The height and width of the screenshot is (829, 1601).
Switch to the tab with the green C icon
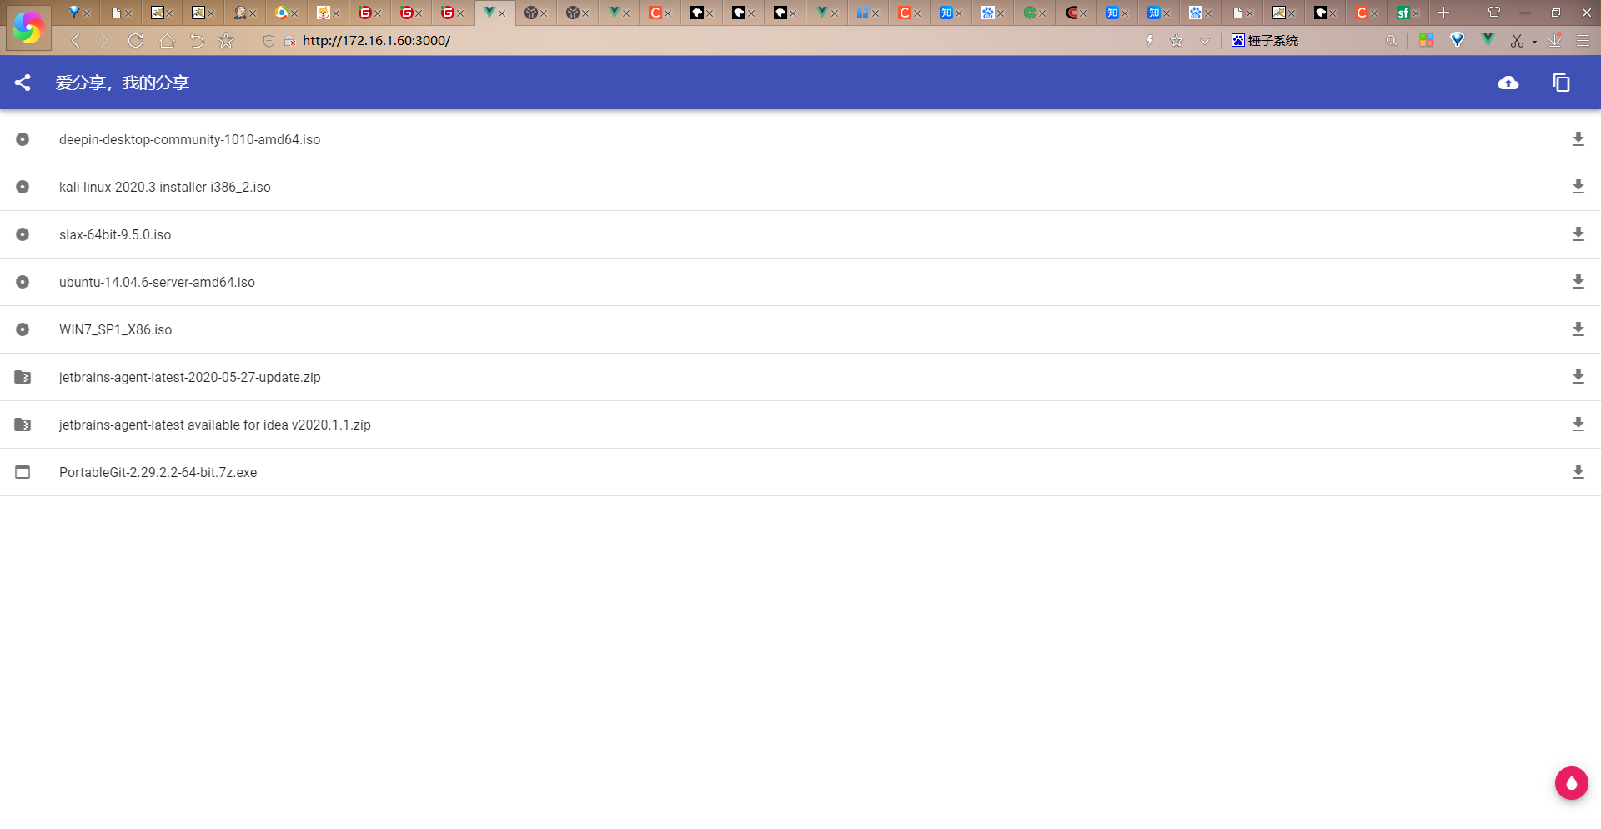[x=1030, y=13]
